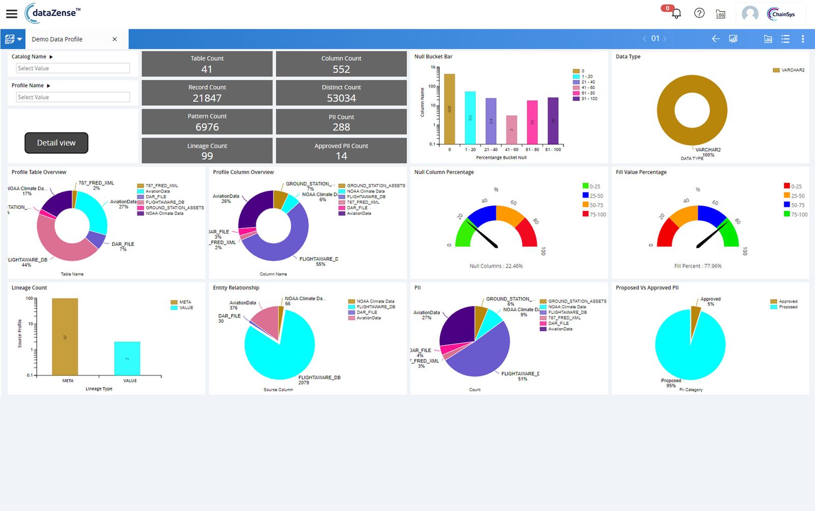Expand the Catalog Name filter arrow
Viewport: 815px width, 511px height.
point(51,57)
